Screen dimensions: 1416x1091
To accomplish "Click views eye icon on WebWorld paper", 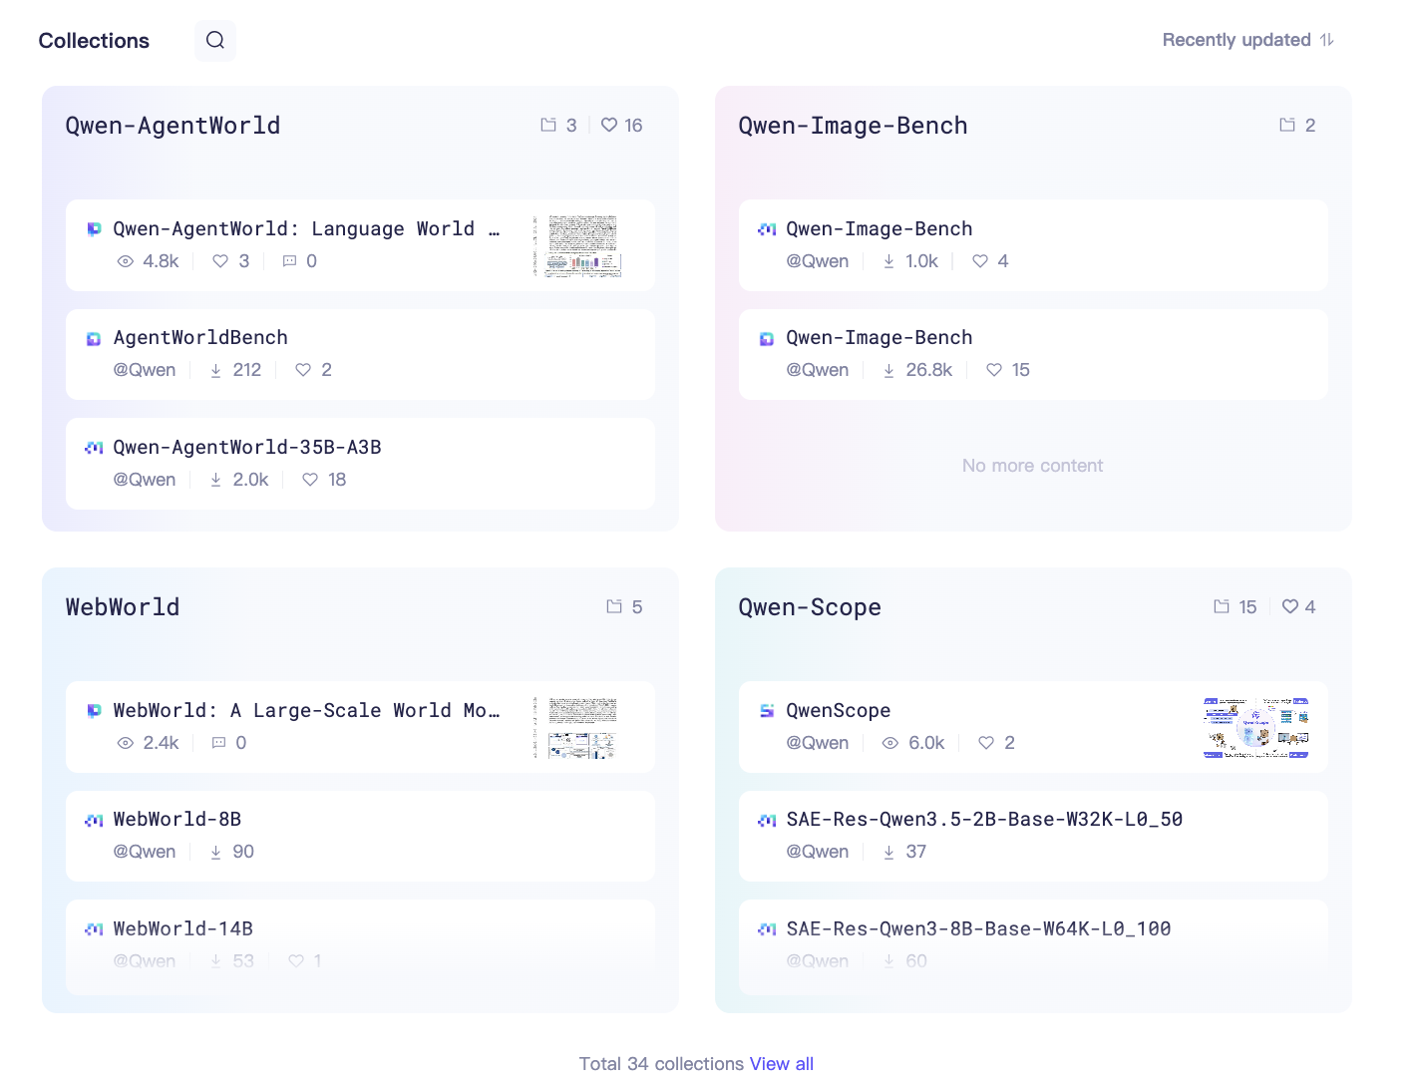I will click(126, 743).
